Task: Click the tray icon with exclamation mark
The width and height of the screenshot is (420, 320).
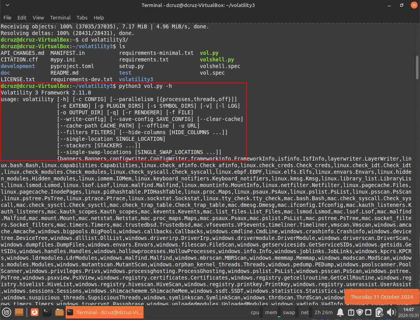Action: point(351,312)
